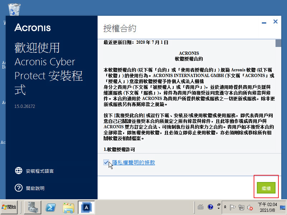Open Windows Explorer from the taskbar
Screen dimensions: 287x215
click(68, 207)
